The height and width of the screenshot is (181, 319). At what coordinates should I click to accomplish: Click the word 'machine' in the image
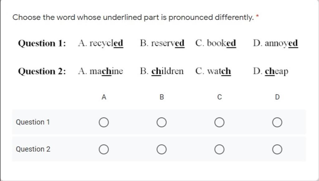tap(106, 71)
